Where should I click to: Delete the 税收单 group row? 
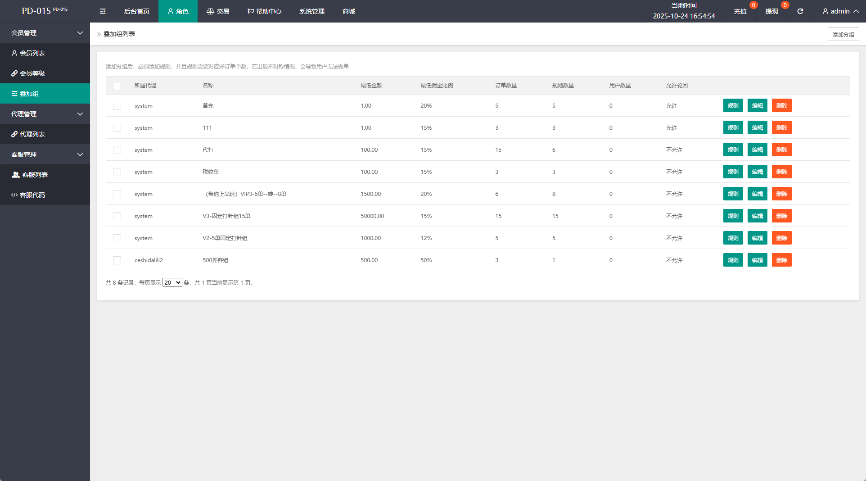pyautogui.click(x=781, y=172)
